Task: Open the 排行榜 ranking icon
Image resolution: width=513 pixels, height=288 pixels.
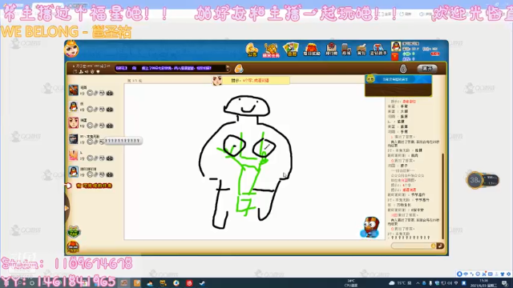Action: pyautogui.click(x=331, y=50)
